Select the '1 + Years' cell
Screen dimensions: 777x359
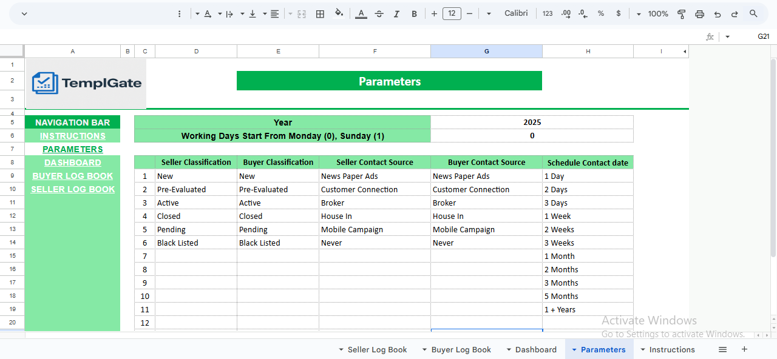(588, 309)
